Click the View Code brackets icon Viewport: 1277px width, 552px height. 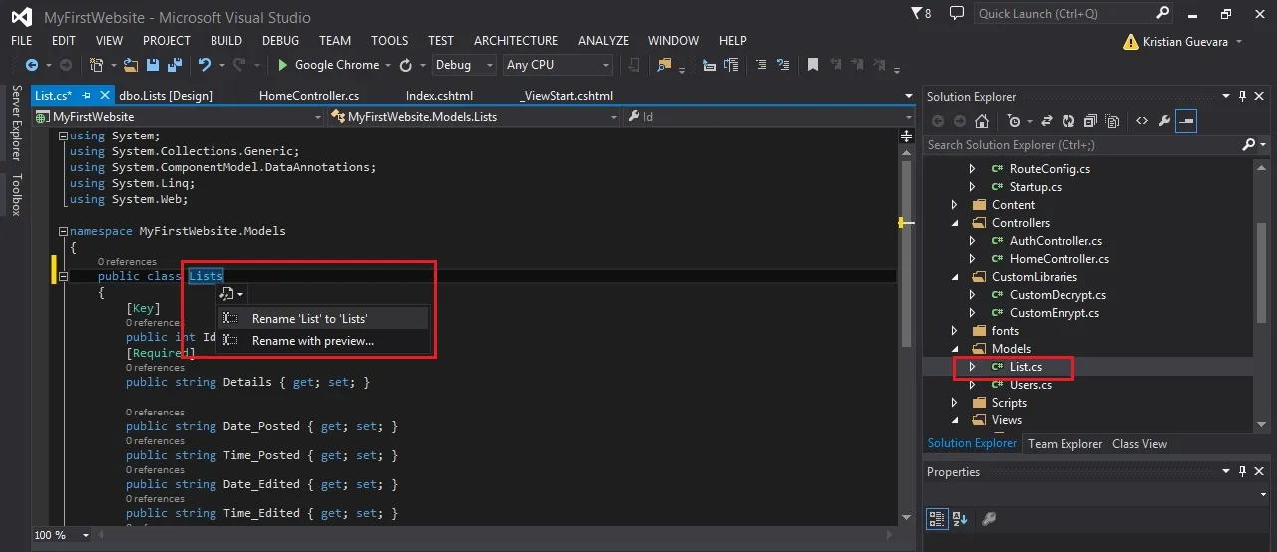pos(1142,121)
